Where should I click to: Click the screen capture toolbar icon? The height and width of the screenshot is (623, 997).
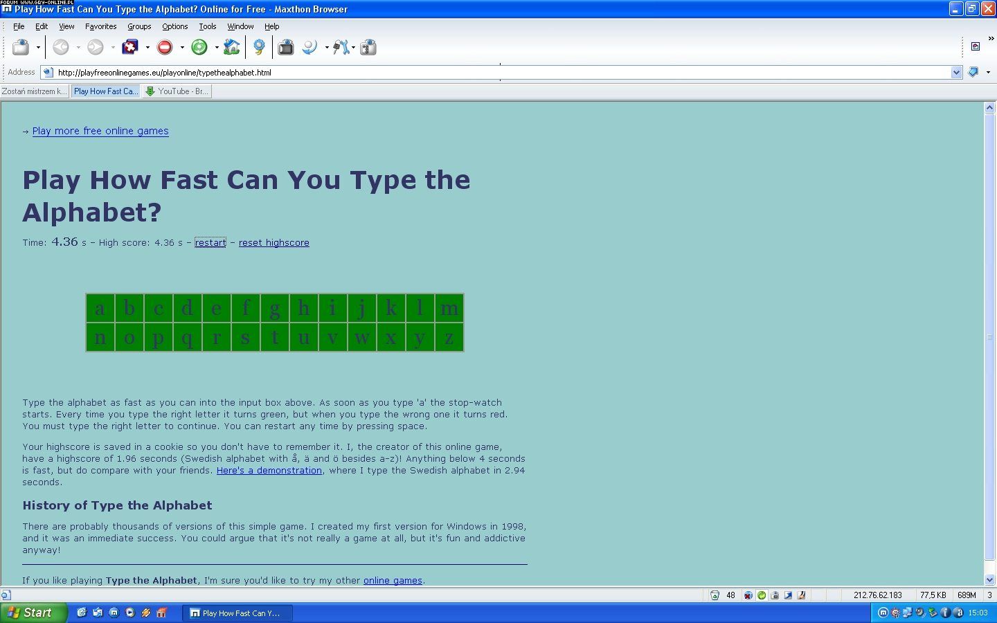click(x=285, y=47)
